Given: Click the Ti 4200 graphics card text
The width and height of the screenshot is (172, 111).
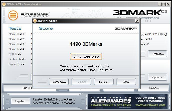Looking at the screenshot, I should click(146, 39).
